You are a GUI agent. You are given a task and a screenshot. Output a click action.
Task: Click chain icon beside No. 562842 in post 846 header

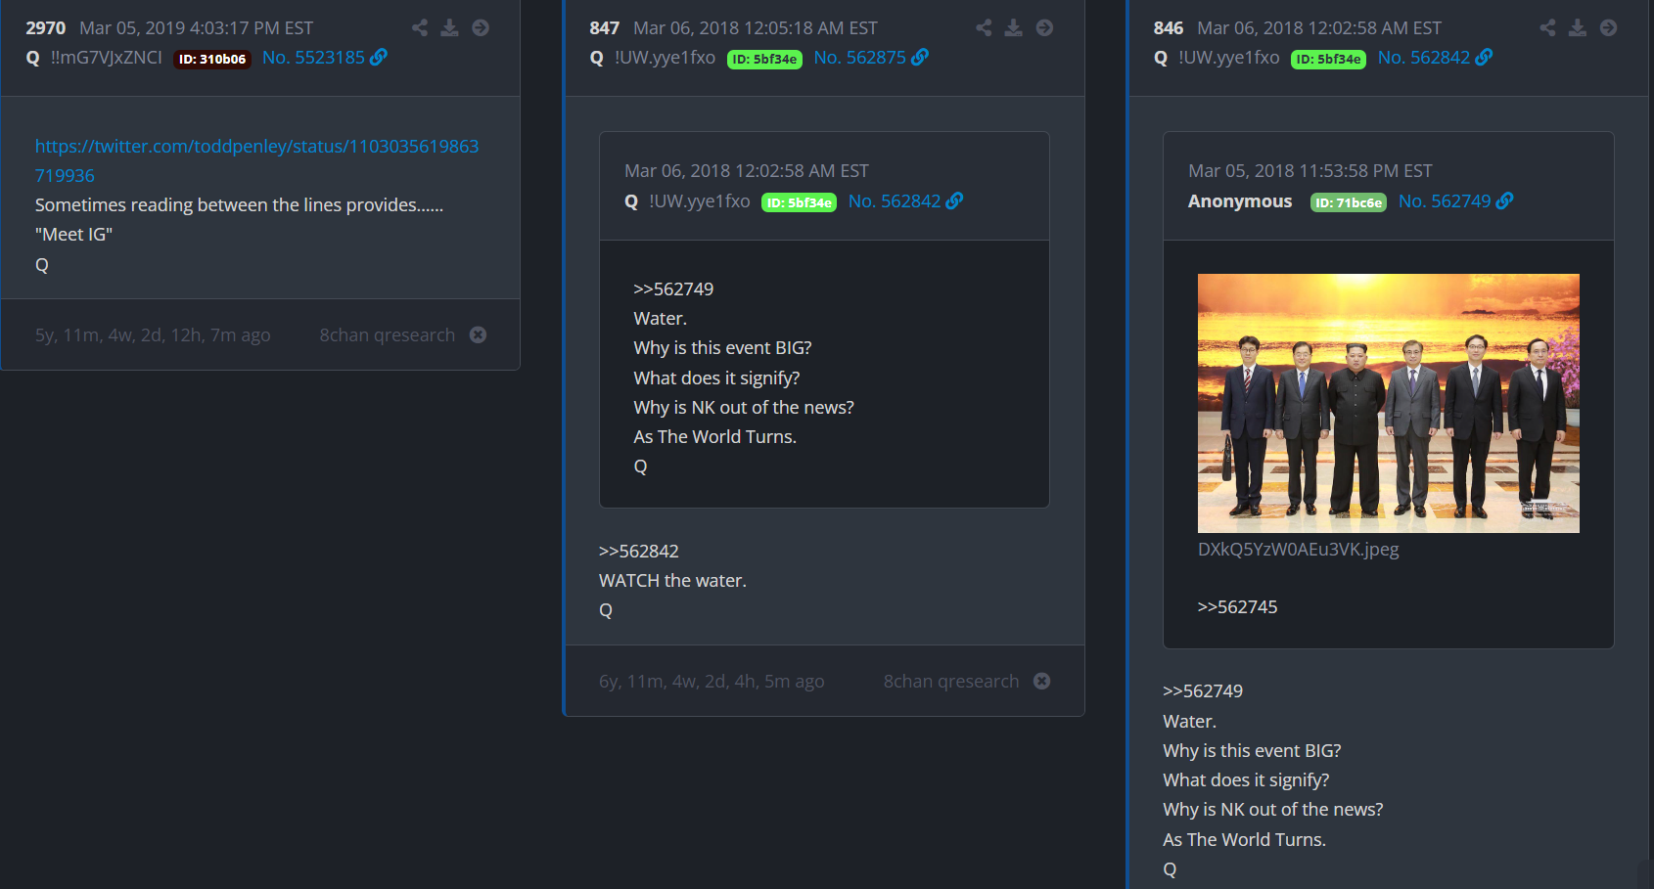tap(1484, 57)
